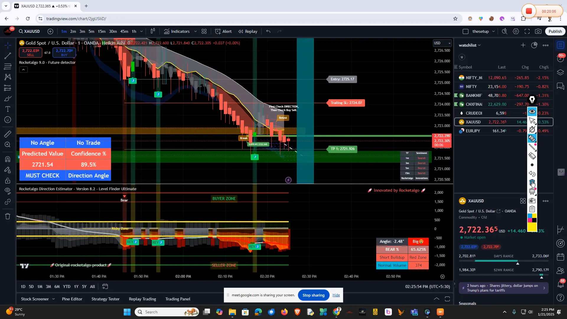The height and width of the screenshot is (319, 567).
Task: Open the Trading Panel tab
Action: point(178,299)
